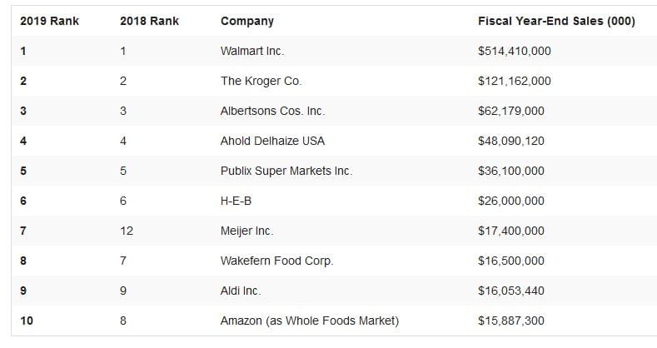The height and width of the screenshot is (348, 657).
Task: Click the H-E-B company name
Action: coord(236,201)
